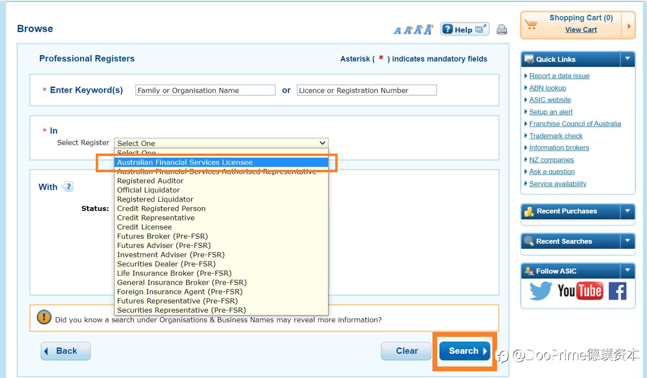Screen dimensions: 647x378
Task: Choose the largest text size A icon
Action: (428, 29)
